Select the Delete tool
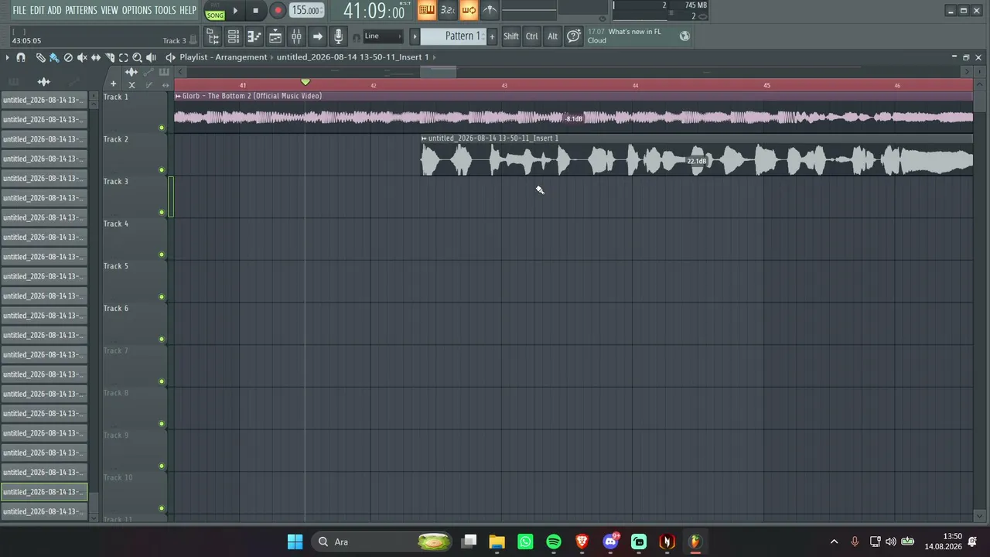This screenshot has width=990, height=557. [68, 57]
